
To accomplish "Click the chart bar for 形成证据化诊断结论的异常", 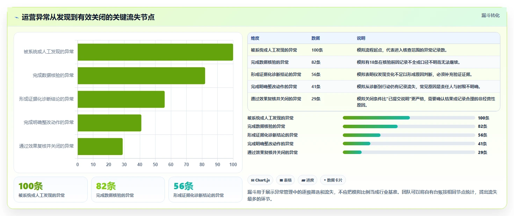I will [121, 99].
